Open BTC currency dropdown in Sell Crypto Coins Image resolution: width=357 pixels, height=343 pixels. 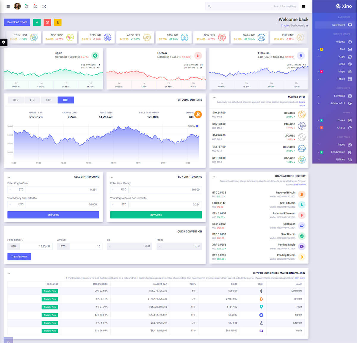click(x=17, y=190)
